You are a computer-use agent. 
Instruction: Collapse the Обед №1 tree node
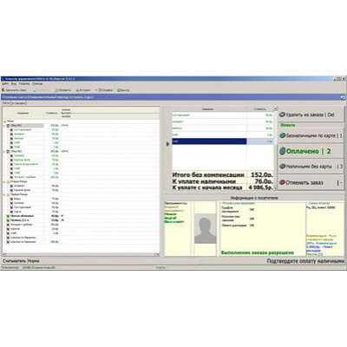click(4, 126)
